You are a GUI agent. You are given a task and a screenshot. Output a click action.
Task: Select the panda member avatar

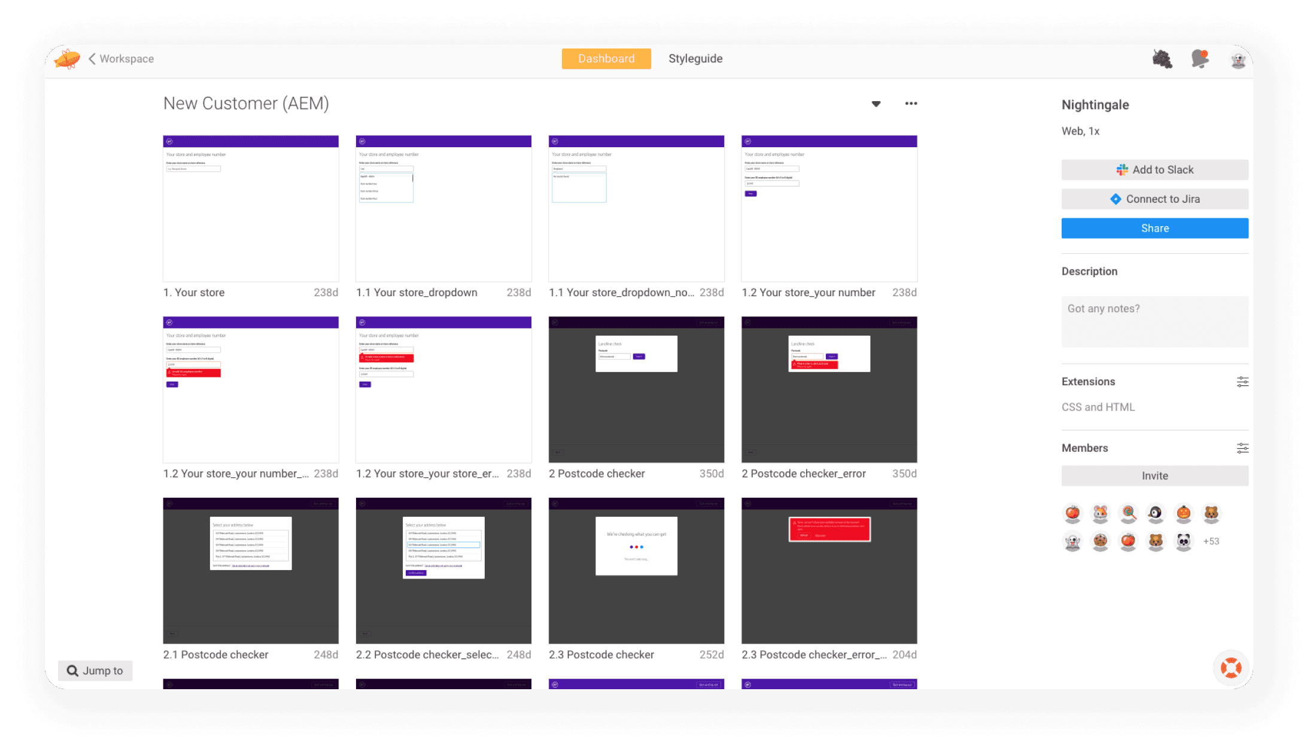(x=1183, y=541)
